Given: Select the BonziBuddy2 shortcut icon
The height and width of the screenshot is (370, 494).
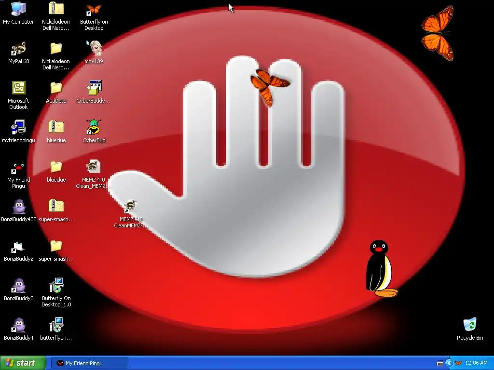Looking at the screenshot, I should (18, 247).
